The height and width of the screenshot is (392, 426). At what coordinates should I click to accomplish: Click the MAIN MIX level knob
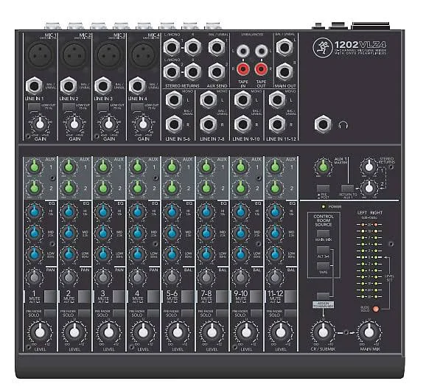tap(369, 332)
